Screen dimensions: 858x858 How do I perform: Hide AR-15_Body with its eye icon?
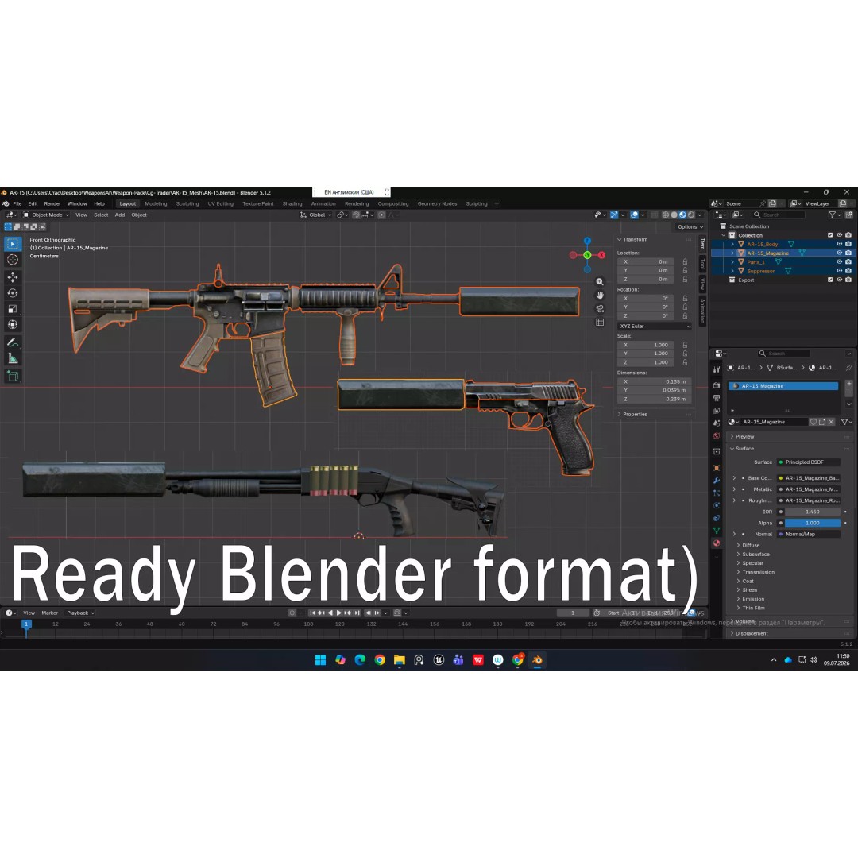pos(839,244)
